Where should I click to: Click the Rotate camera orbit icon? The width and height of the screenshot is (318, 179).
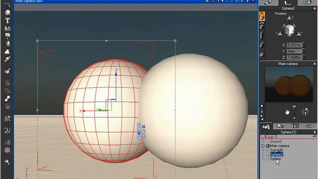click(x=305, y=112)
